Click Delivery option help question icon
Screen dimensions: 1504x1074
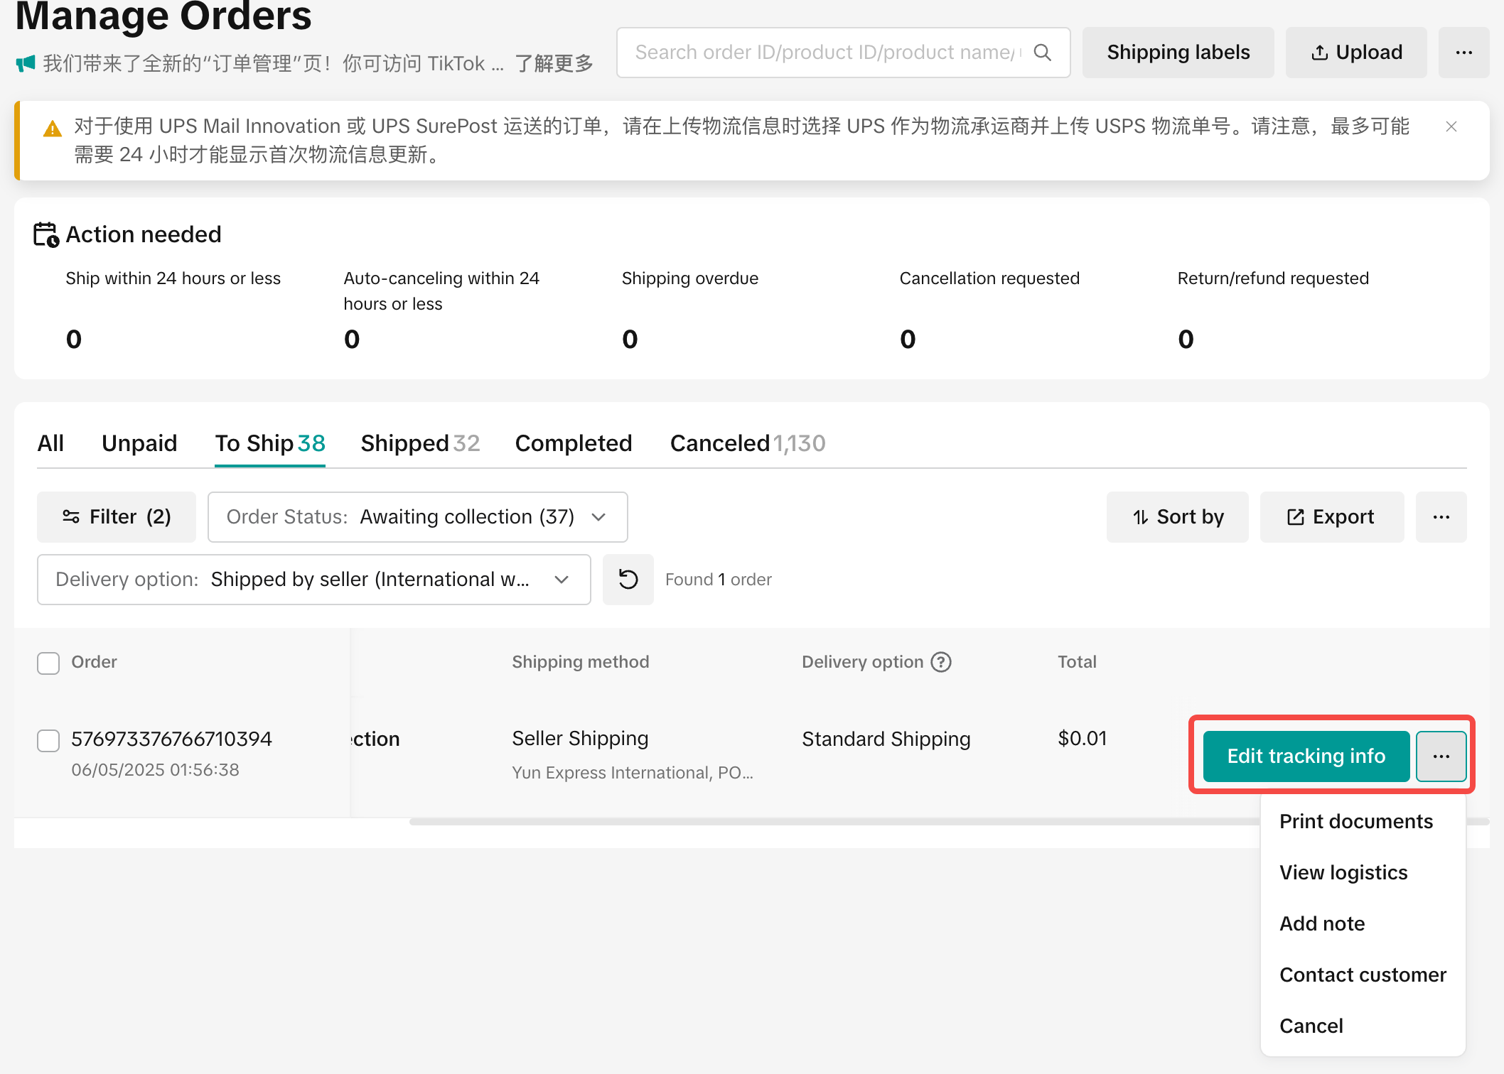(x=941, y=662)
